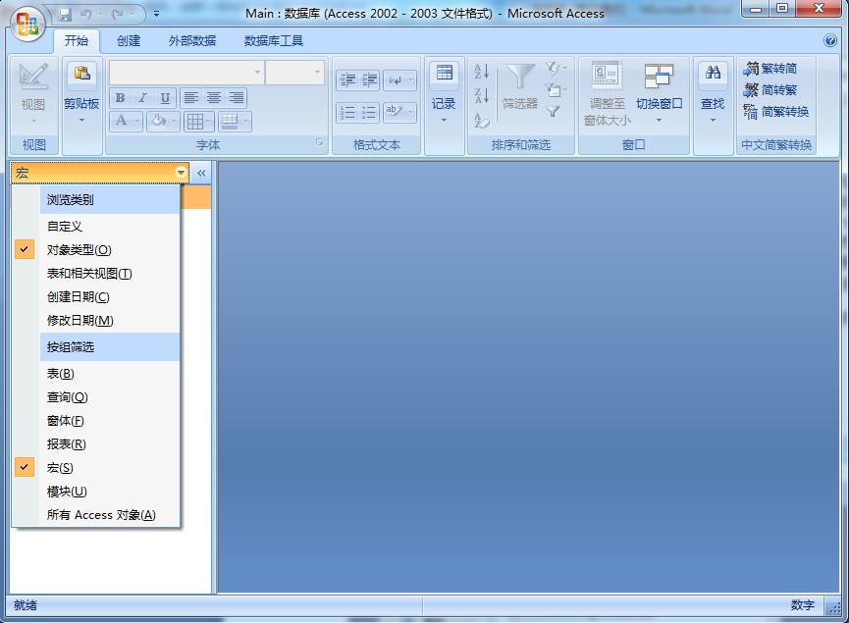Click the bulleted list icon
This screenshot has width=849, height=623.
click(370, 113)
